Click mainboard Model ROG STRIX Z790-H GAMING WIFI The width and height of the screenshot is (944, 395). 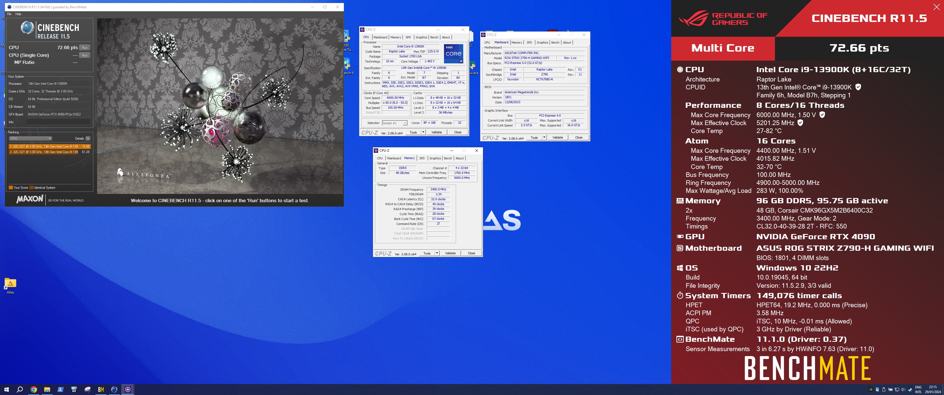point(530,58)
